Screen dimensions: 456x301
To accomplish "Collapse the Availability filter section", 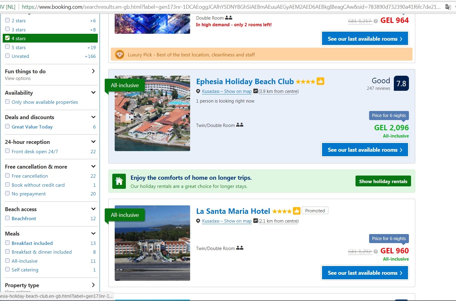I will (93, 93).
